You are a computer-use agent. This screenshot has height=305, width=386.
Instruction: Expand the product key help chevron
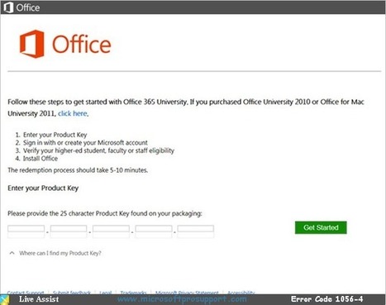(12, 253)
